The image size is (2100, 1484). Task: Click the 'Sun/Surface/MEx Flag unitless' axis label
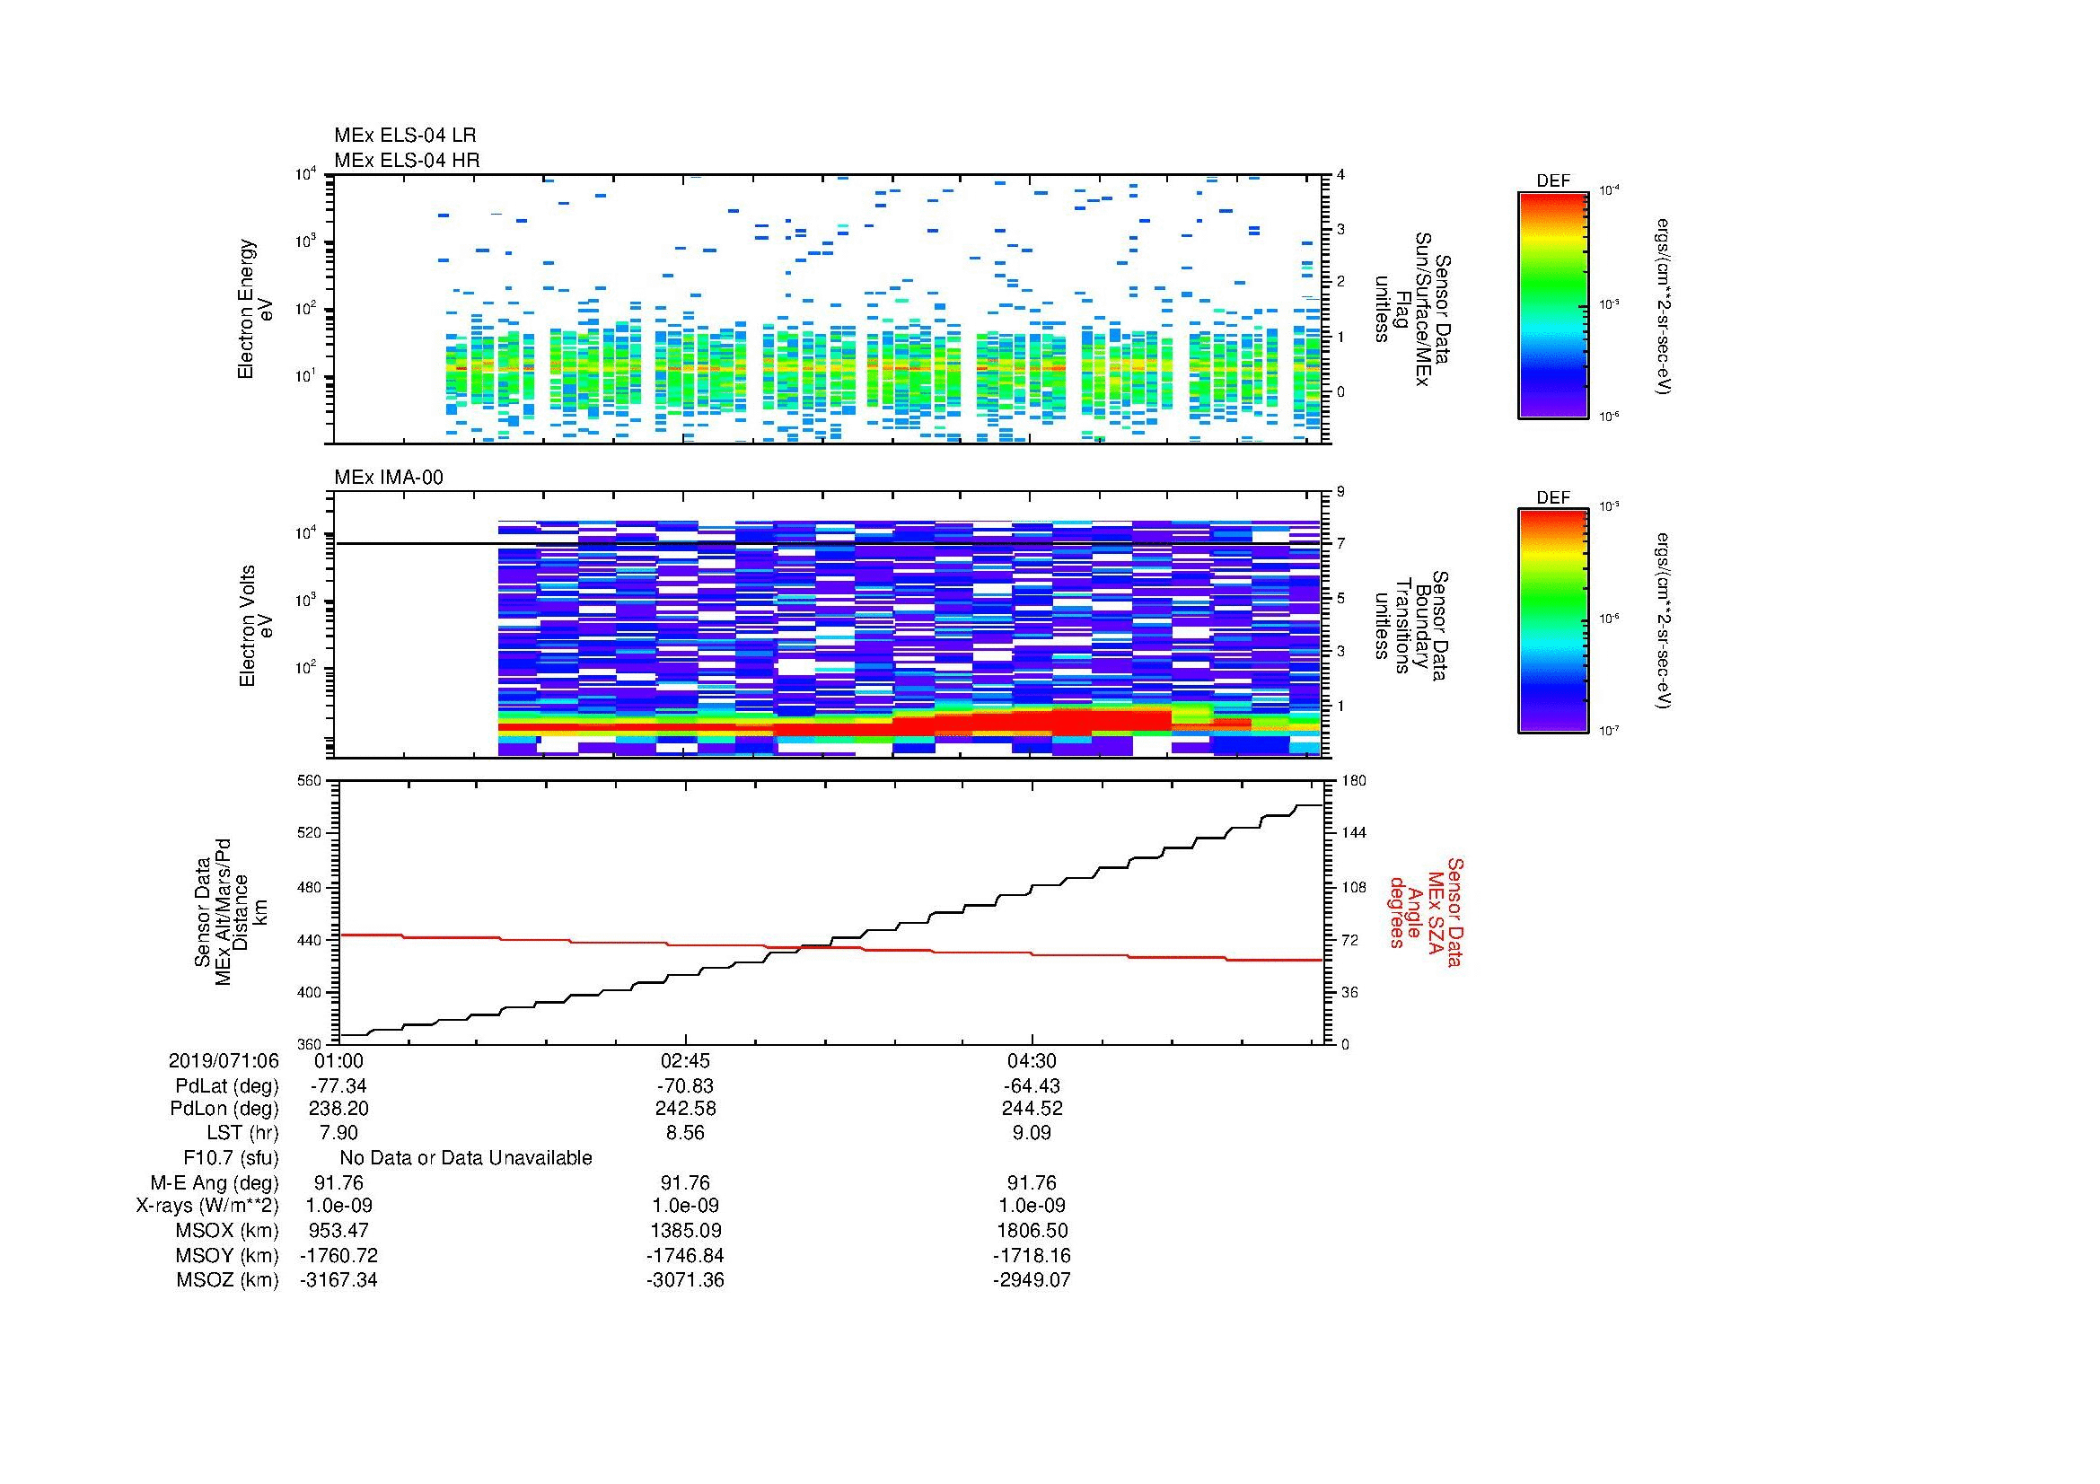point(1413,309)
